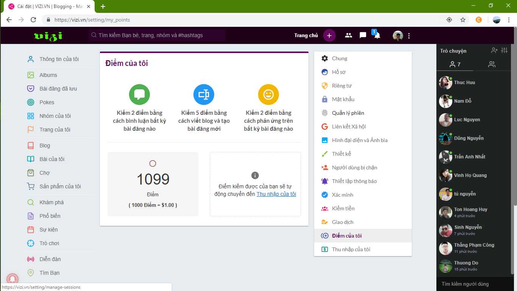Click the yellow smiley reaction icon
The height and width of the screenshot is (291, 517).
click(268, 95)
